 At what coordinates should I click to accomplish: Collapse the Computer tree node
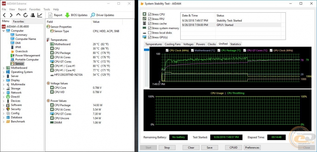click(3, 31)
